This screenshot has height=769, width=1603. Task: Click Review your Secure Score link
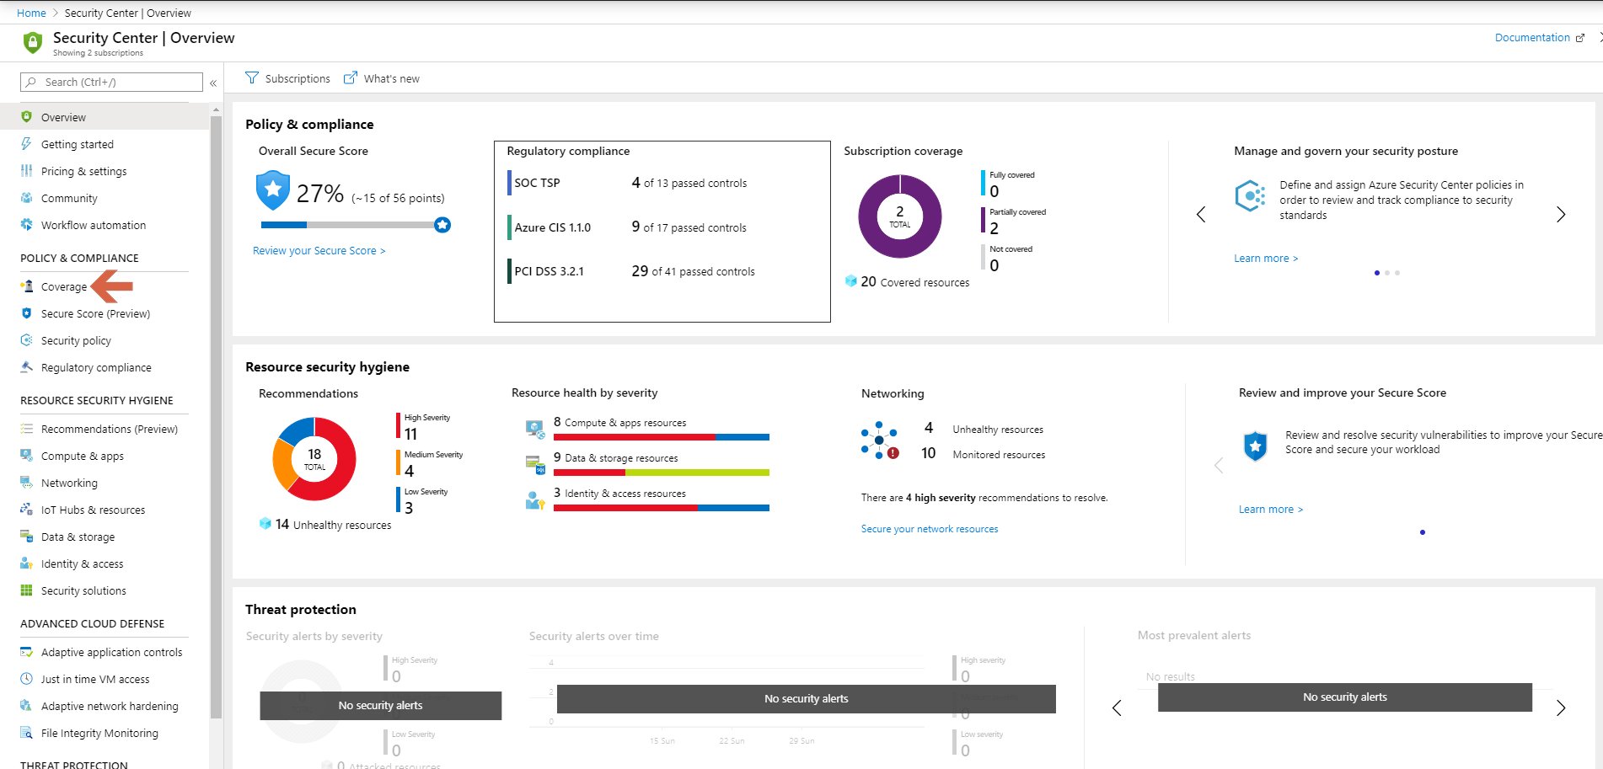[x=319, y=250]
